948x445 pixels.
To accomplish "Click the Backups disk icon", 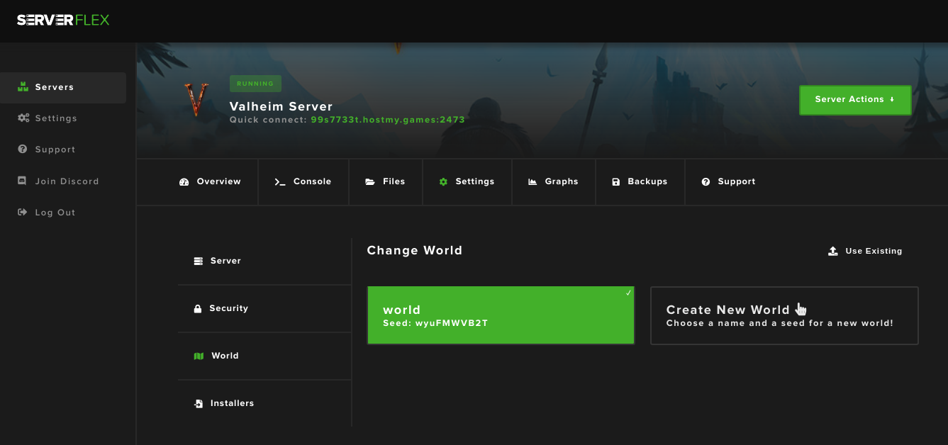I will [616, 182].
